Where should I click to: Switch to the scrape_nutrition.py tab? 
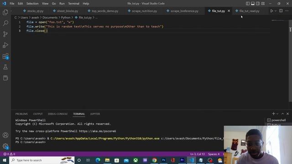tap(142, 11)
